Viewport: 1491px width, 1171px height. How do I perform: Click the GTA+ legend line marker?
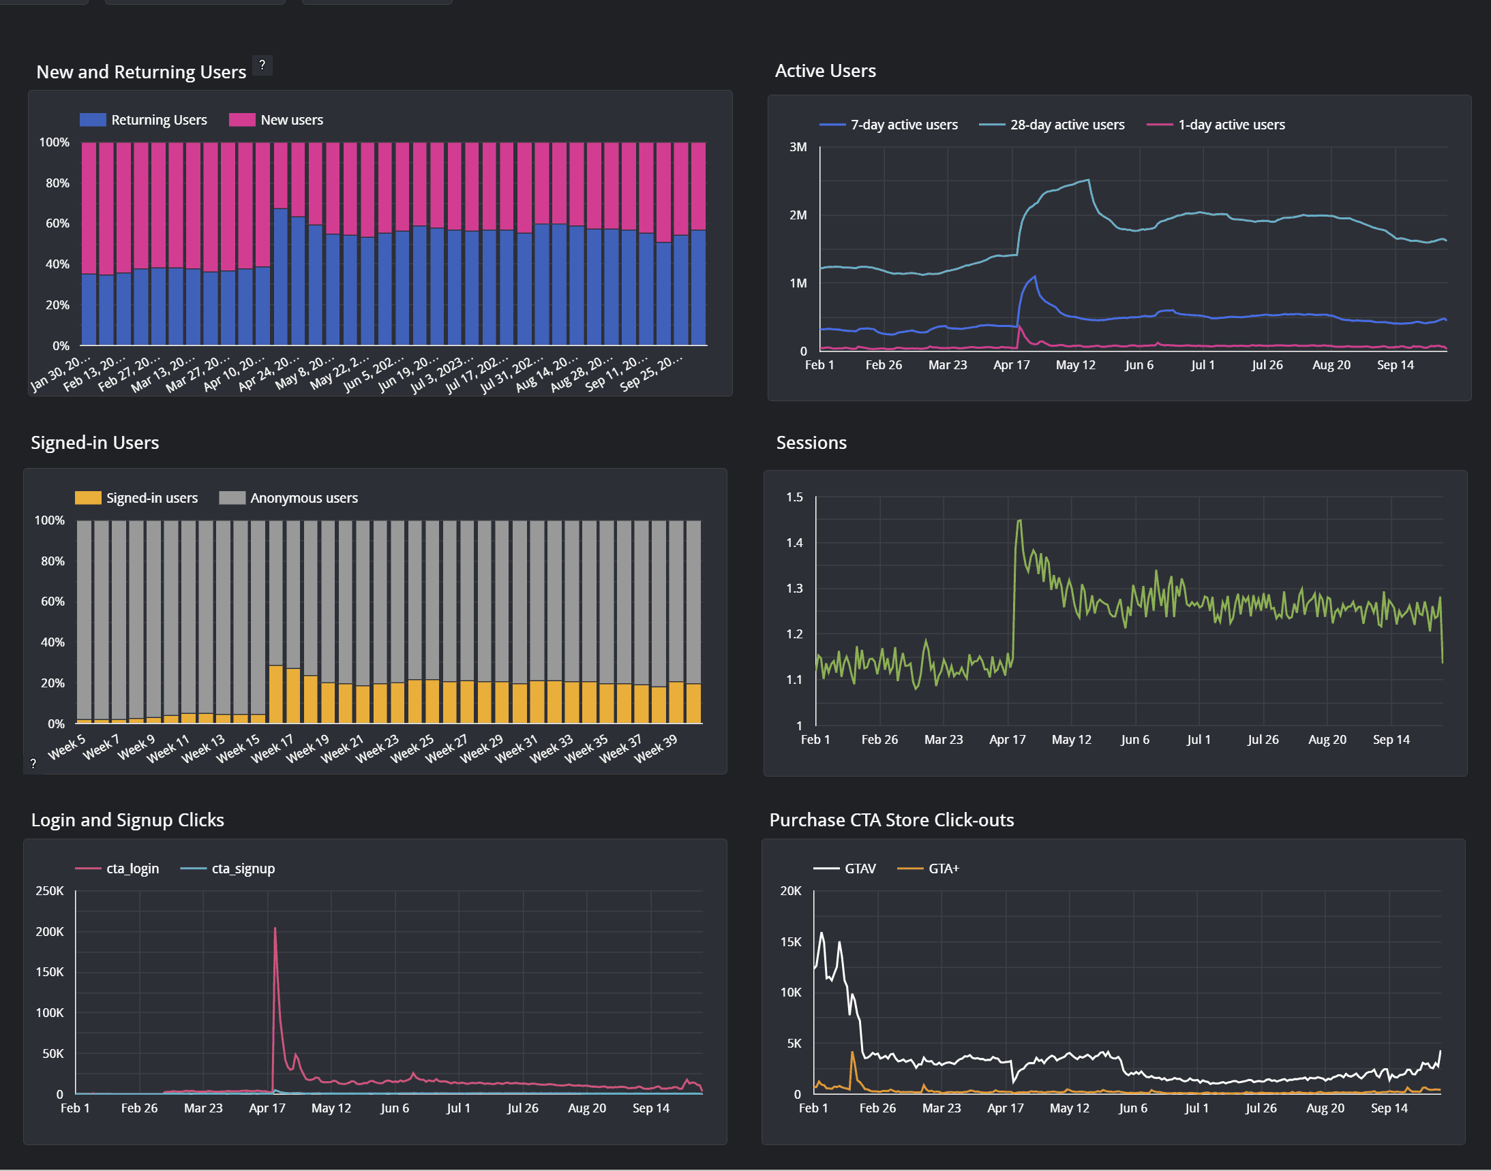[x=910, y=869]
